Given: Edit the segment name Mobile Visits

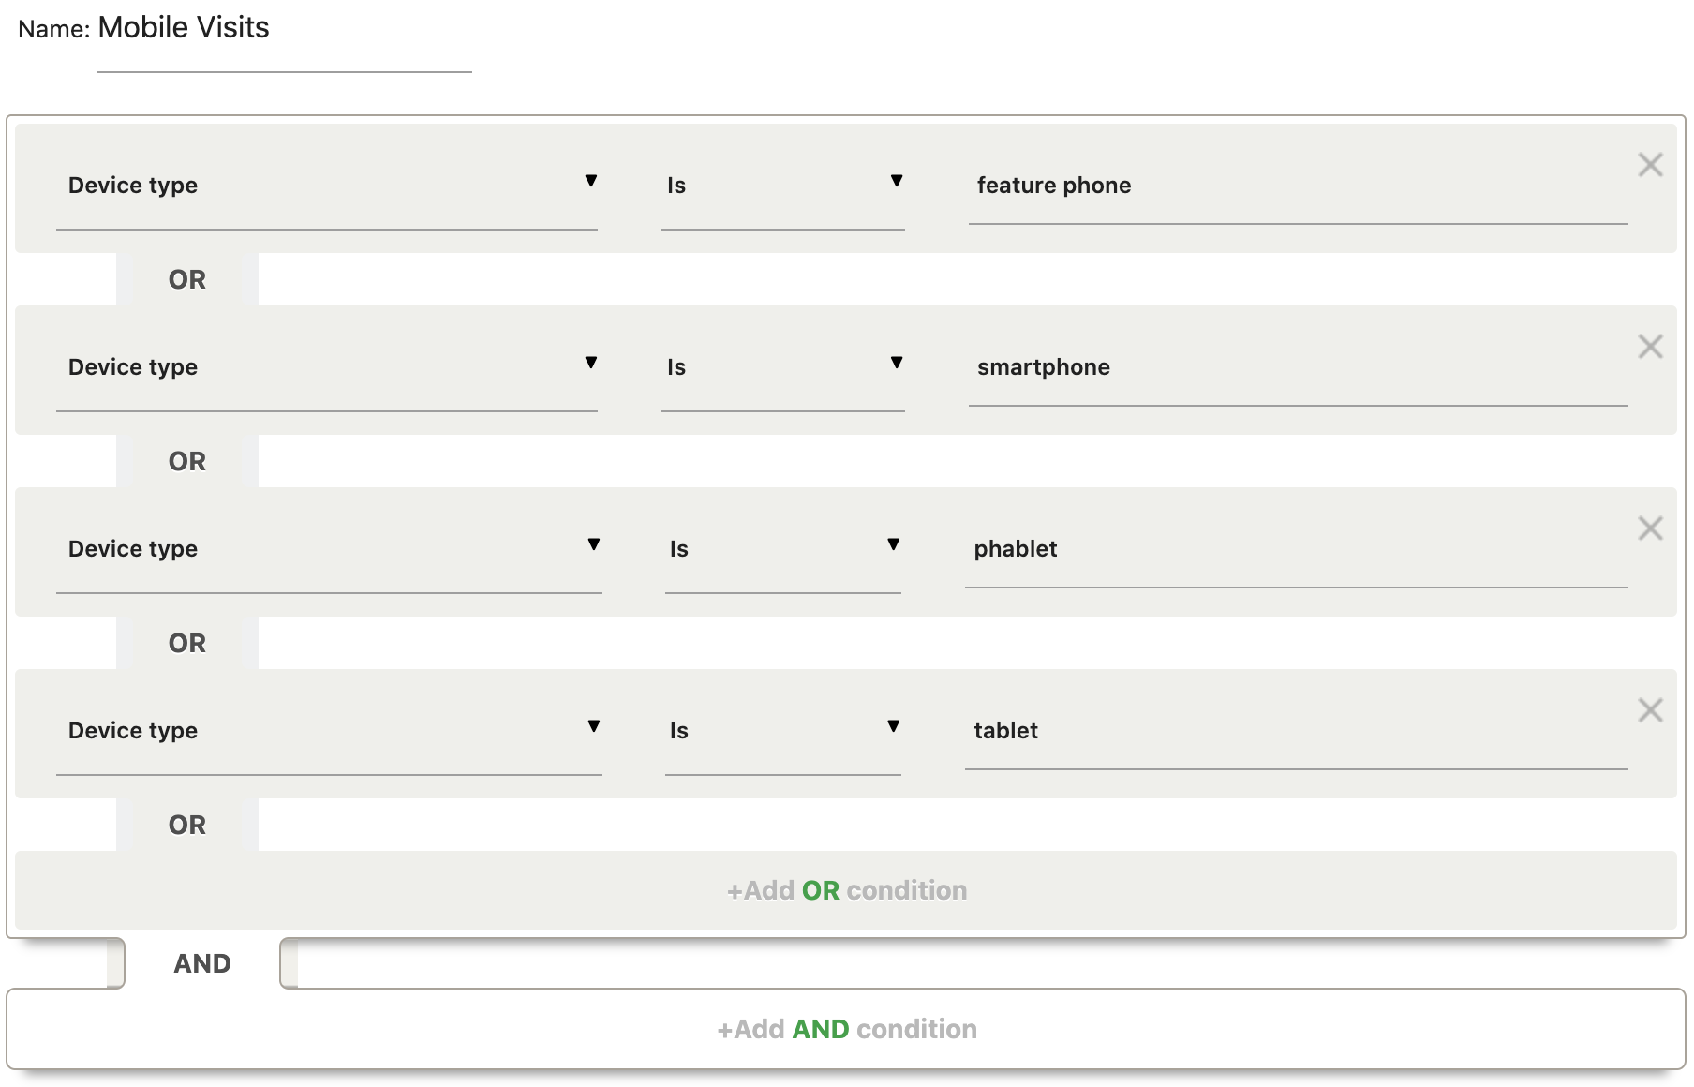Looking at the screenshot, I should click(x=283, y=30).
